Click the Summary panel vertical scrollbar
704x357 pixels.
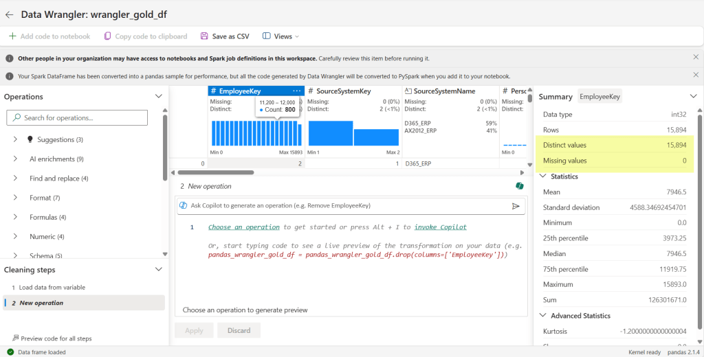point(701,222)
